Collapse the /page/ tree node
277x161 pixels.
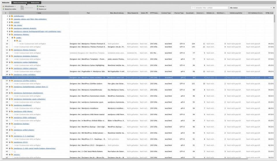pyautogui.click(x=12, y=38)
